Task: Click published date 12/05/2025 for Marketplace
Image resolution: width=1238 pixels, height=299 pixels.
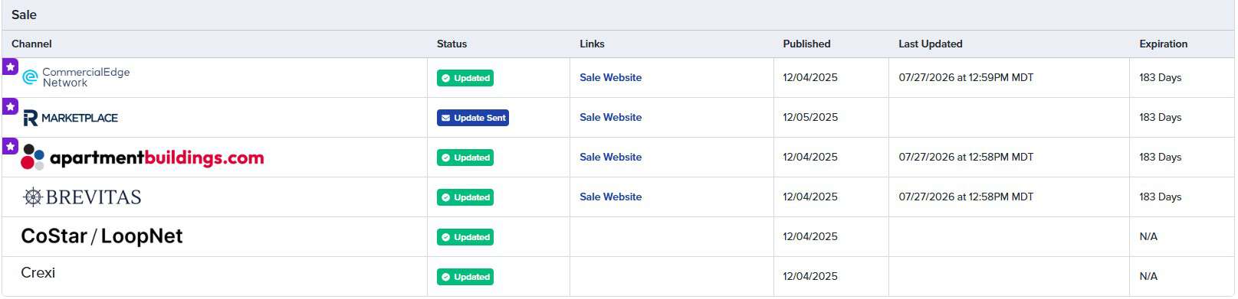Action: pyautogui.click(x=810, y=117)
